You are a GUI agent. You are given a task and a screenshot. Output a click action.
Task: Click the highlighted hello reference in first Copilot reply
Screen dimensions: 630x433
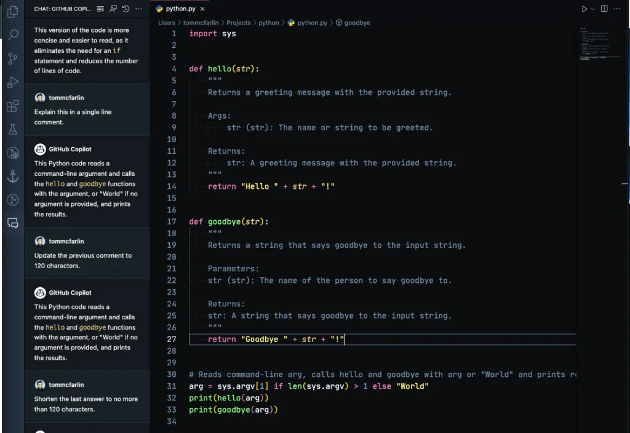(55, 184)
